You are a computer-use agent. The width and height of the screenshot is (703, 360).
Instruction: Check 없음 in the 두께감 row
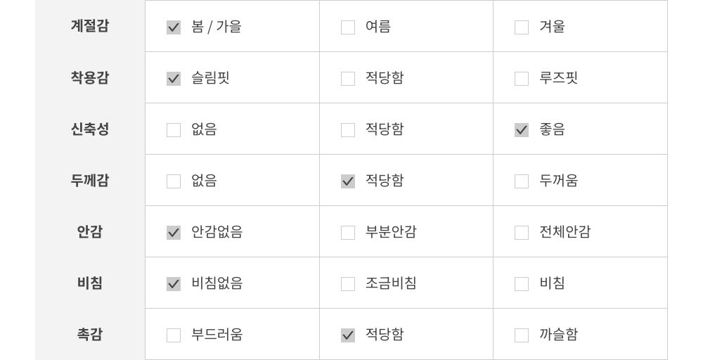click(x=174, y=181)
